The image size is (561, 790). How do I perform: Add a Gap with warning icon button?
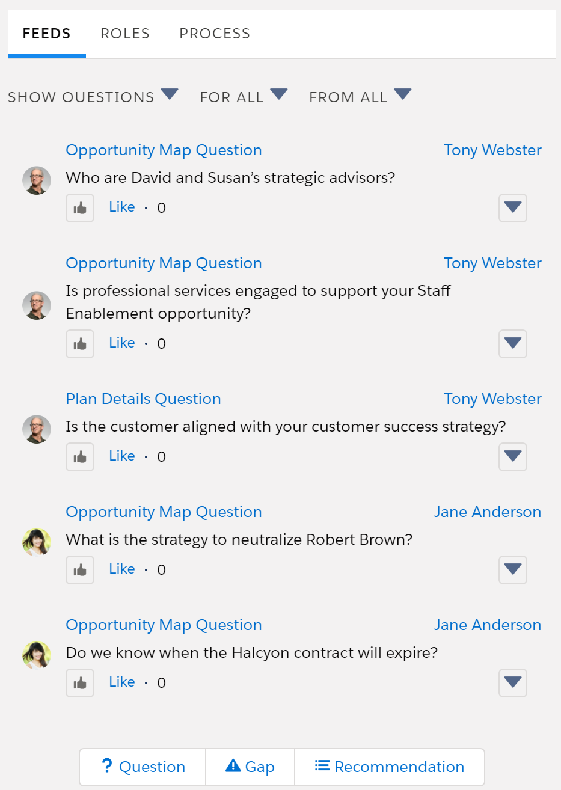[250, 767]
